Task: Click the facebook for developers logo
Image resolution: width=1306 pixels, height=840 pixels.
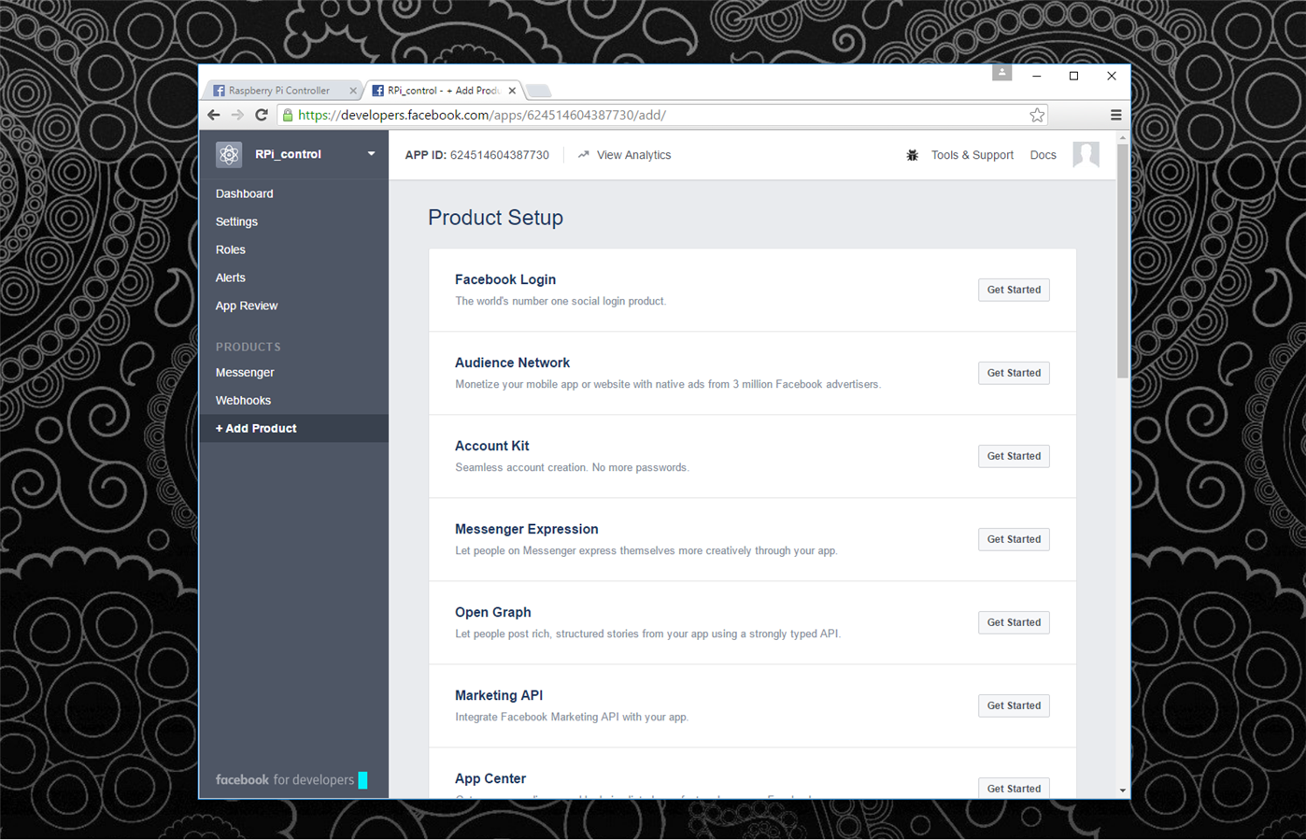Action: (285, 779)
